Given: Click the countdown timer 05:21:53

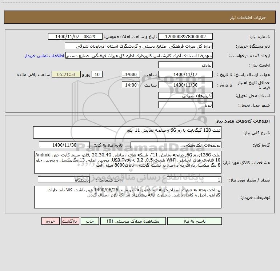Looking at the screenshot, I should pos(66,74).
